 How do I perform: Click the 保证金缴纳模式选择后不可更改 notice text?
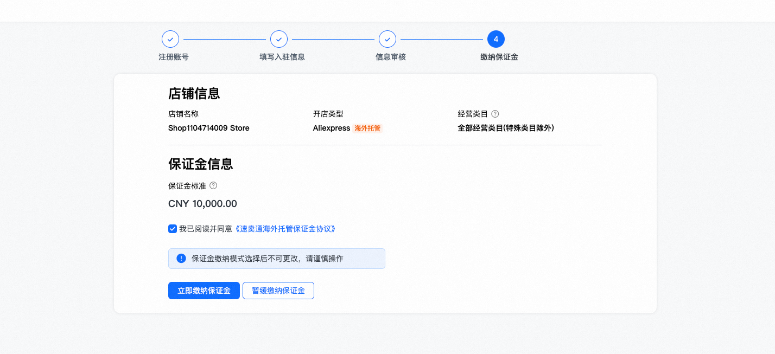point(268,259)
